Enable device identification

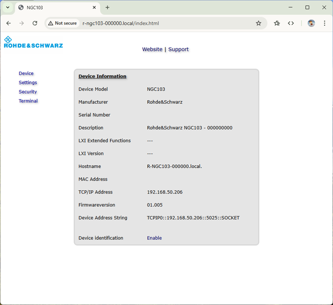click(x=154, y=238)
